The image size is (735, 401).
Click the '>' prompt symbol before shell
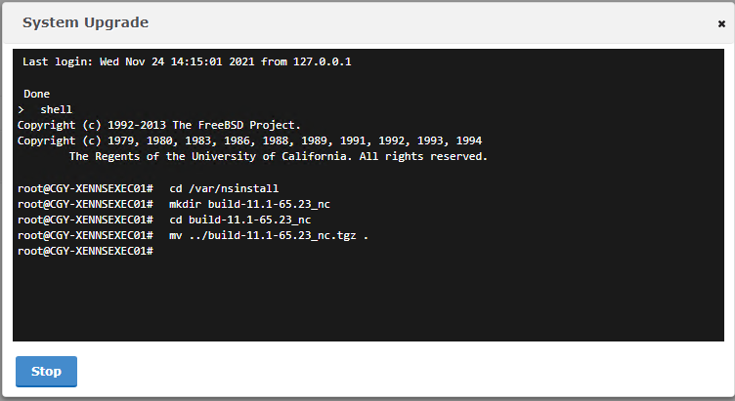[x=21, y=110]
